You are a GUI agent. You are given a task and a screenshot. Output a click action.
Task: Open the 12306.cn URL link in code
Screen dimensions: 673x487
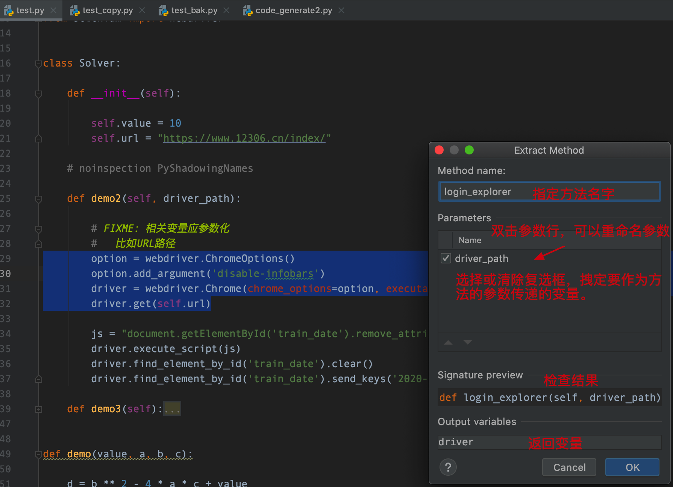244,138
